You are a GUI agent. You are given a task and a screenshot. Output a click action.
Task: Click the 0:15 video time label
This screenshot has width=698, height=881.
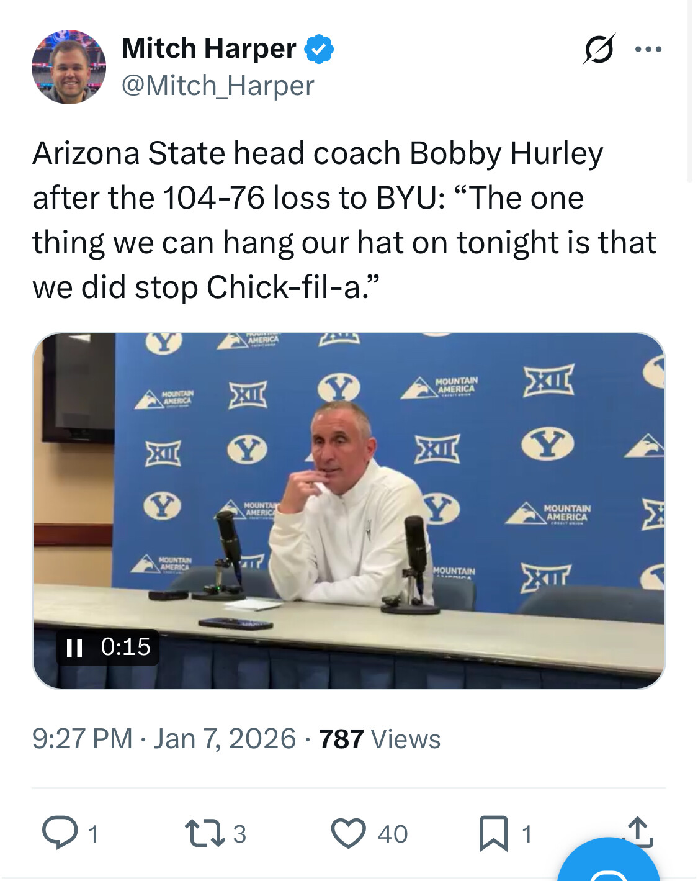tap(125, 647)
